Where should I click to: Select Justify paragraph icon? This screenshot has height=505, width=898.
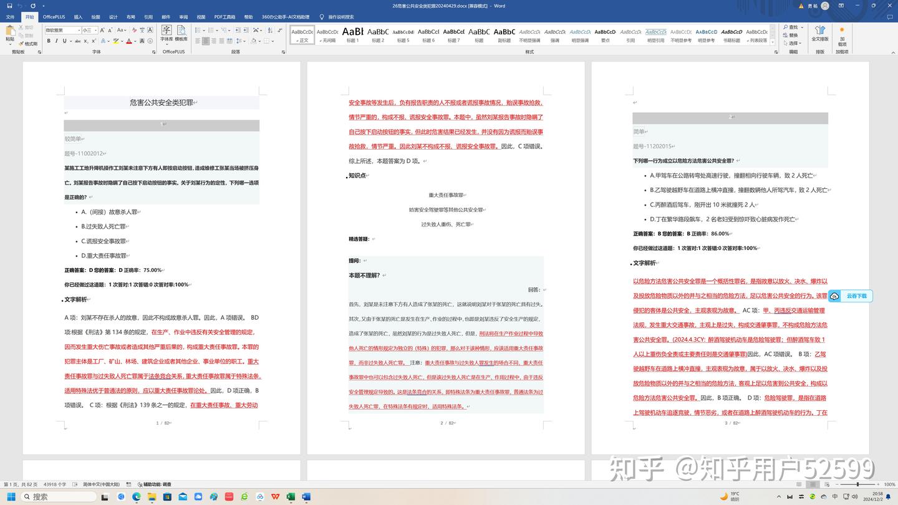[x=221, y=41]
